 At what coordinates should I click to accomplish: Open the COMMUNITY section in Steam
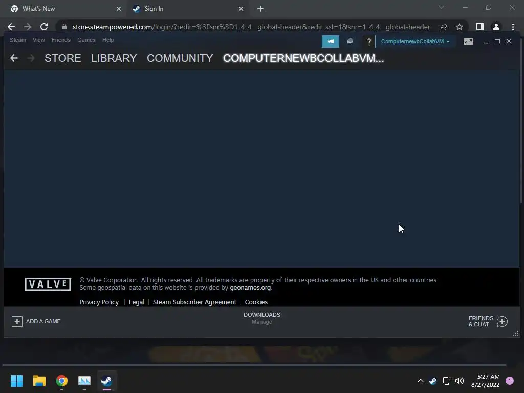(180, 58)
